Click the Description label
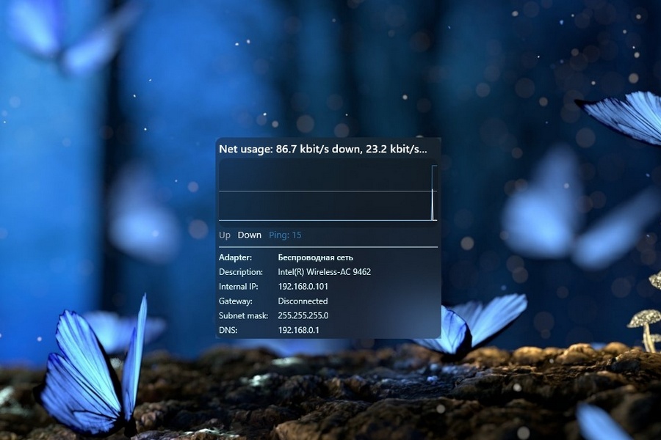 (x=240, y=272)
